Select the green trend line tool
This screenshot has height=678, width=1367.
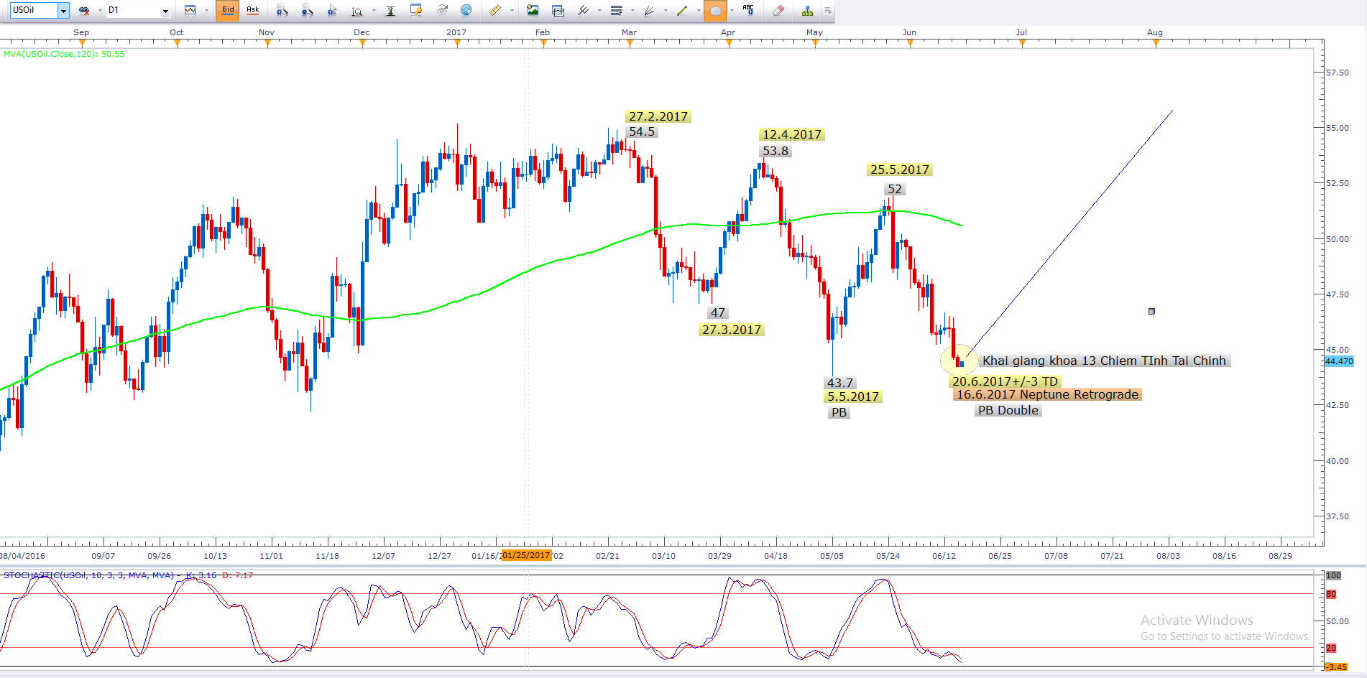pos(682,11)
